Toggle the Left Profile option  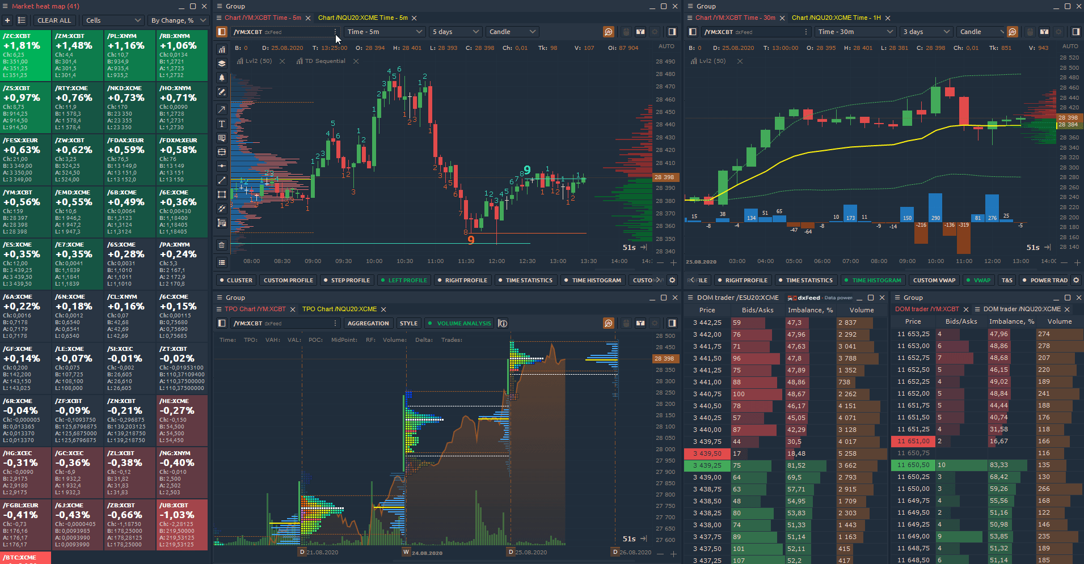[x=404, y=280]
